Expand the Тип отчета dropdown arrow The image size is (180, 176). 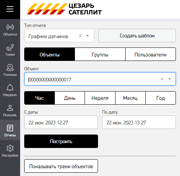click(x=88, y=36)
